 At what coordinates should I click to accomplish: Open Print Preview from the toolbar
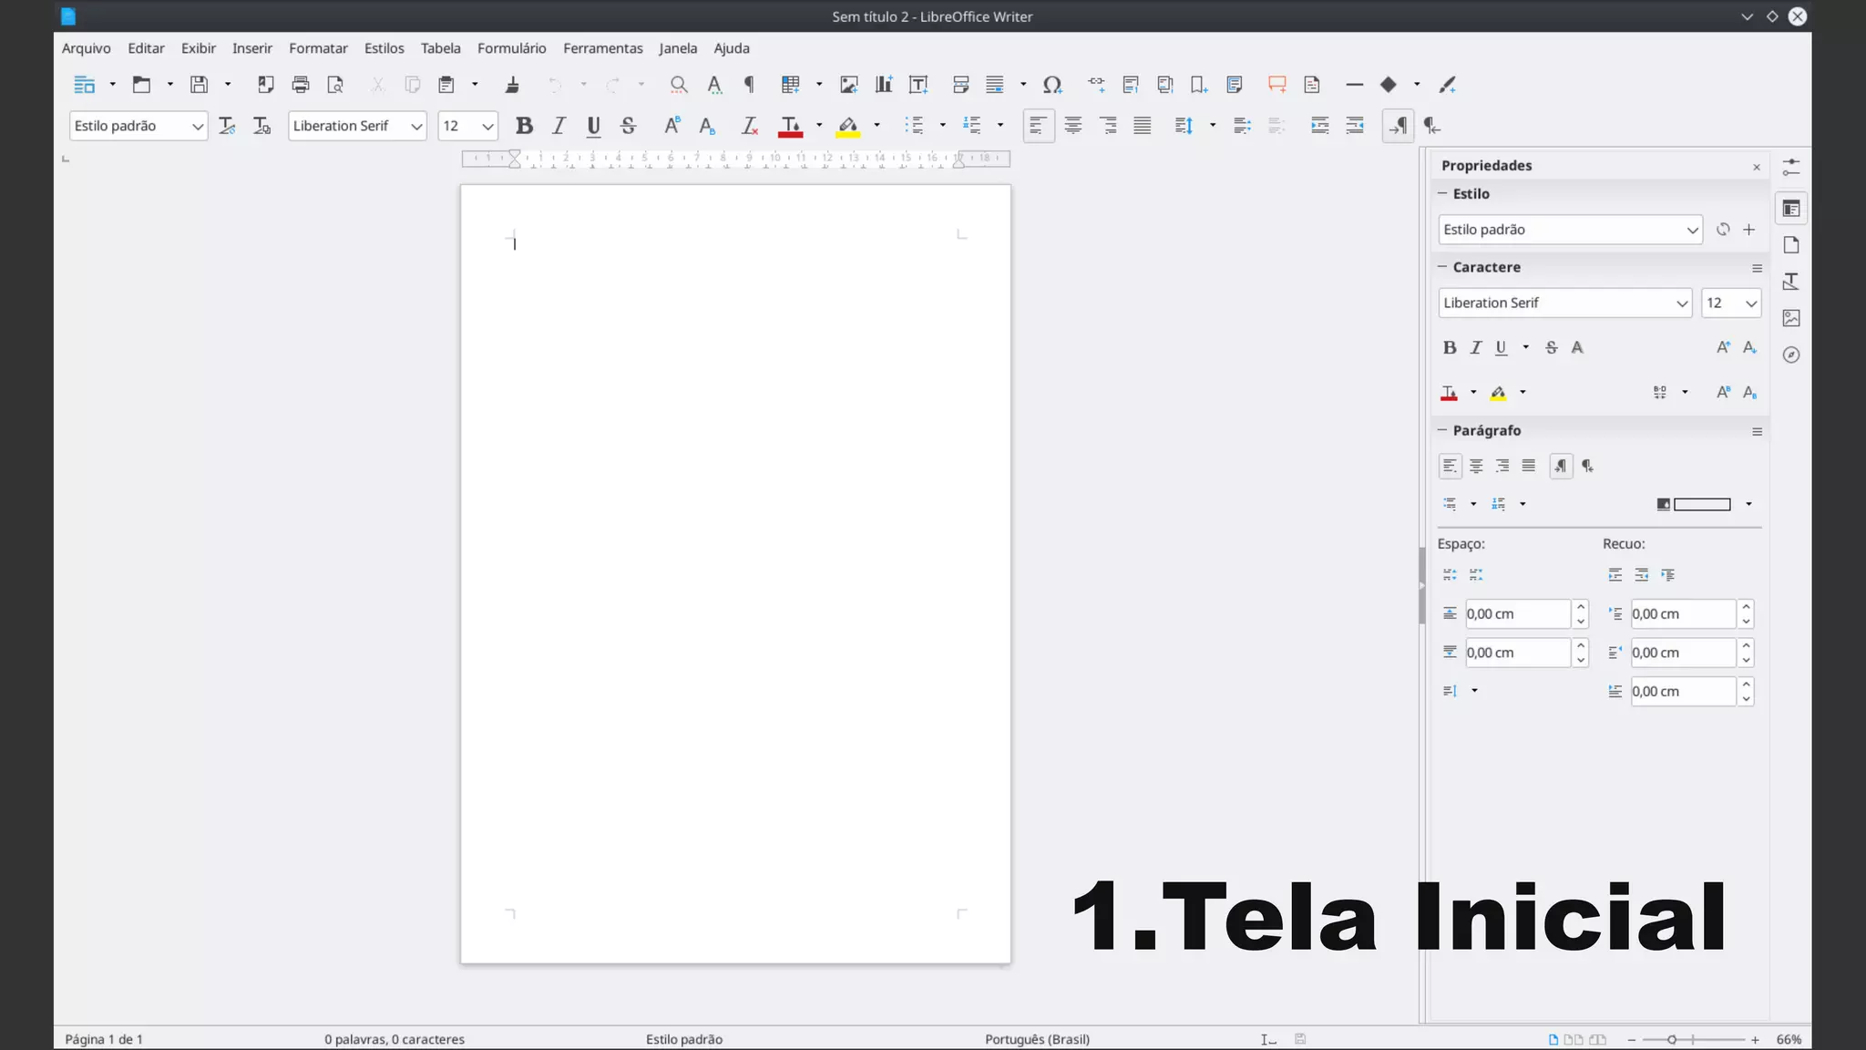335,85
